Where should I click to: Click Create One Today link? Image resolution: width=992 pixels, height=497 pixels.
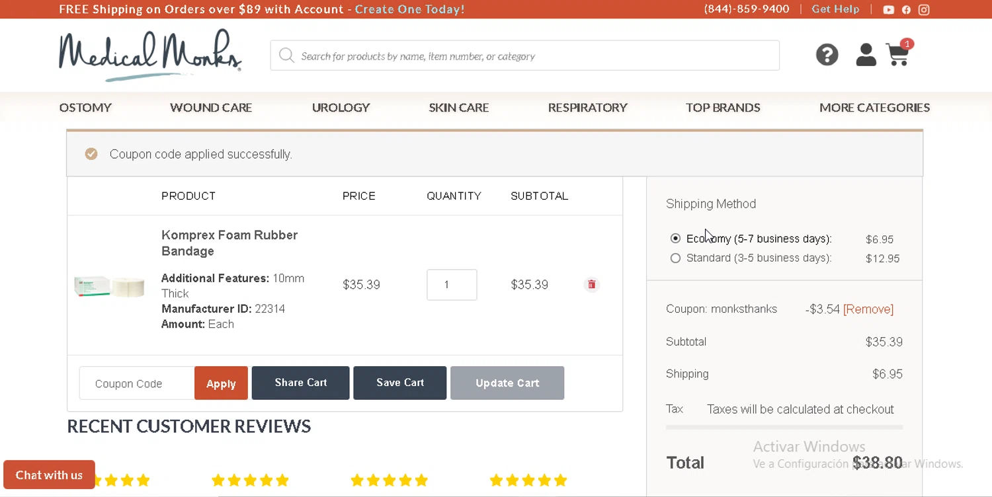click(x=409, y=9)
